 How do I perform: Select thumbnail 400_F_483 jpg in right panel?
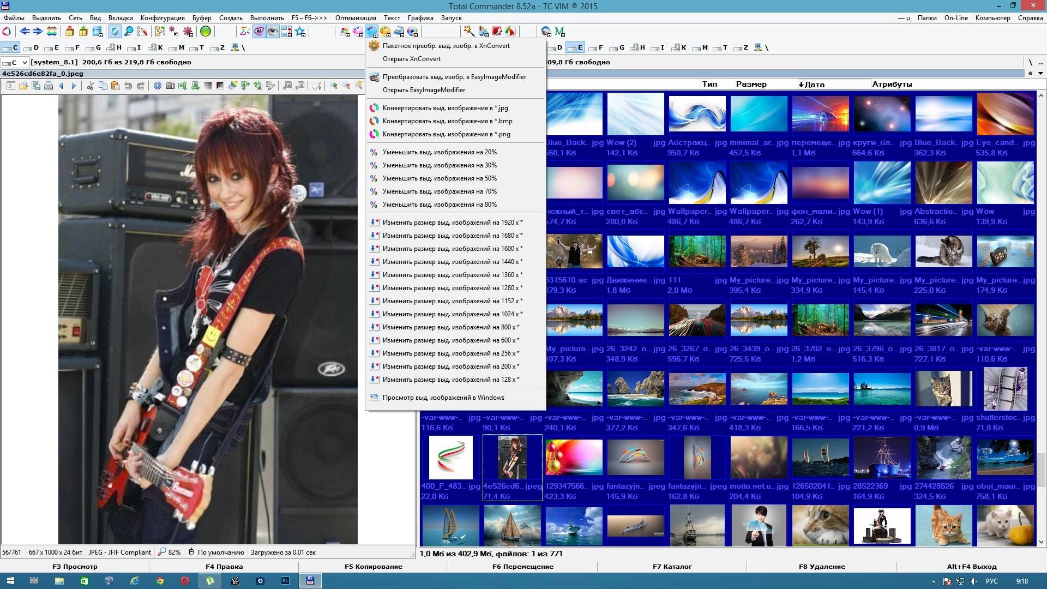(x=450, y=468)
